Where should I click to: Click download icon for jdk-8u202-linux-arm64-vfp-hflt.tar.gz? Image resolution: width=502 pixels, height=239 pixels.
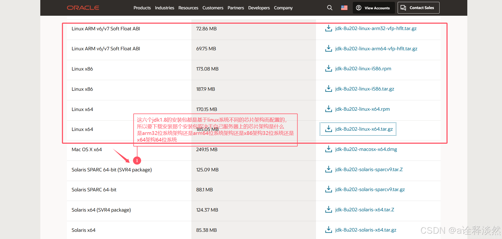coord(329,48)
